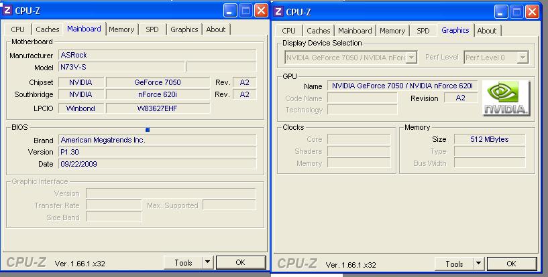This screenshot has width=548, height=277.
Task: Minimize the left CPU-Z window
Action: tap(230, 11)
